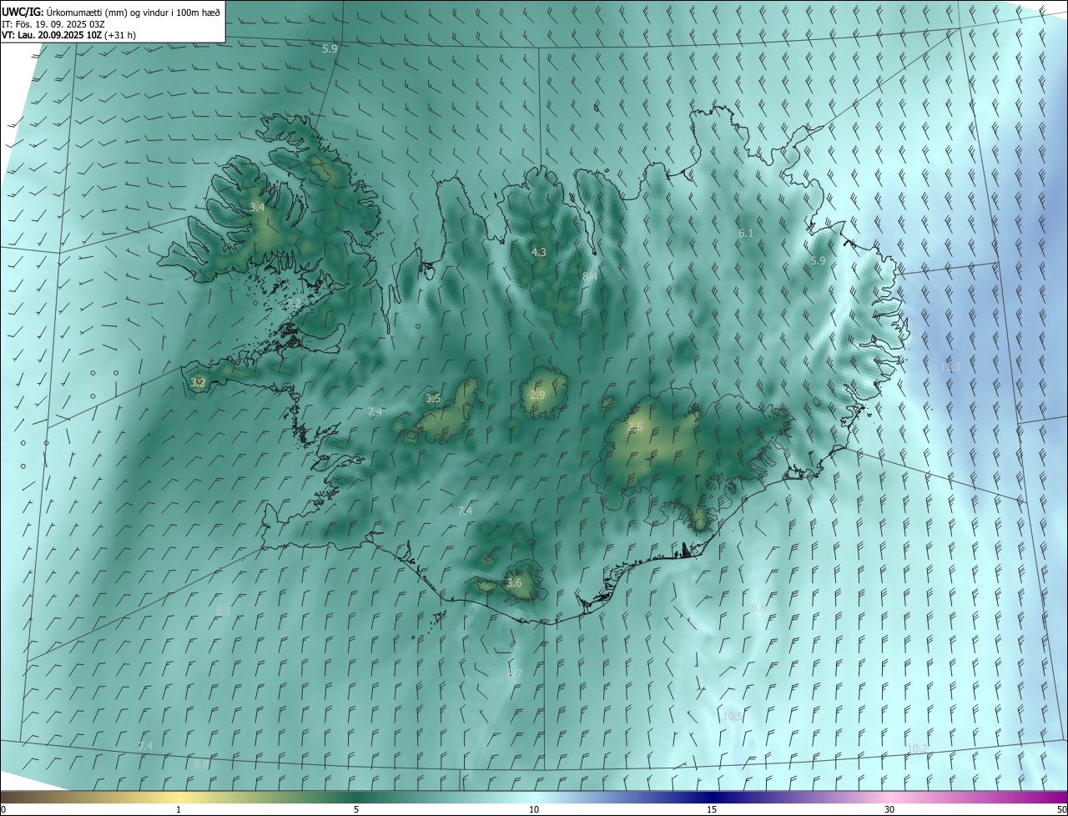Click the 8.4 value label
This screenshot has height=816, width=1068.
590,276
